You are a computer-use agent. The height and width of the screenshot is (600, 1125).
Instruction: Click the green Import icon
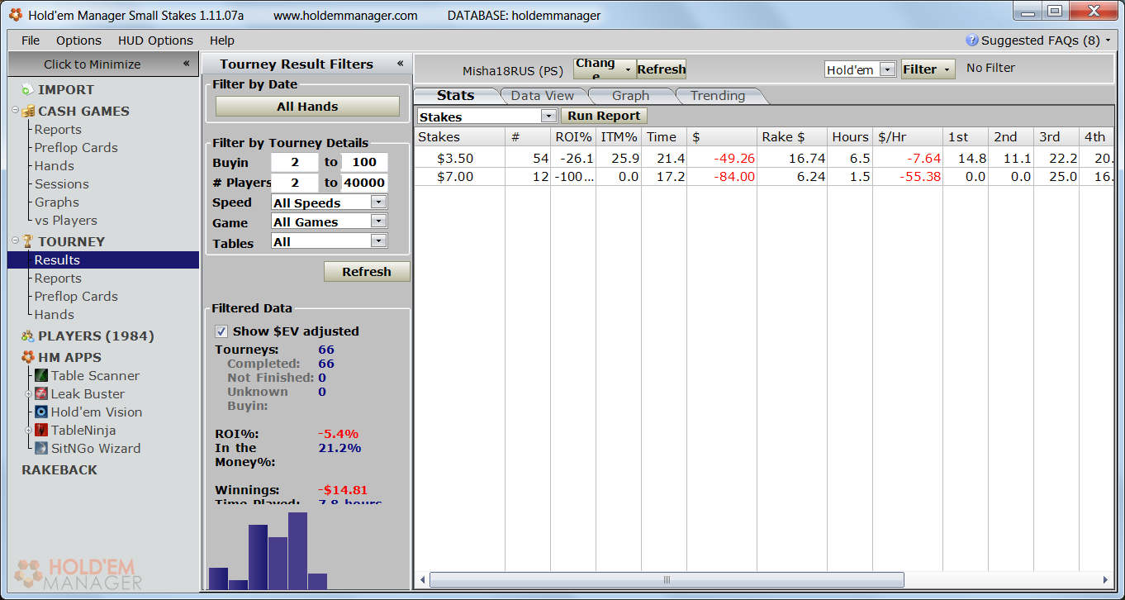click(x=28, y=89)
